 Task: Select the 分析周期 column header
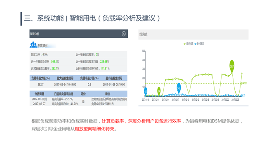pos(39,94)
